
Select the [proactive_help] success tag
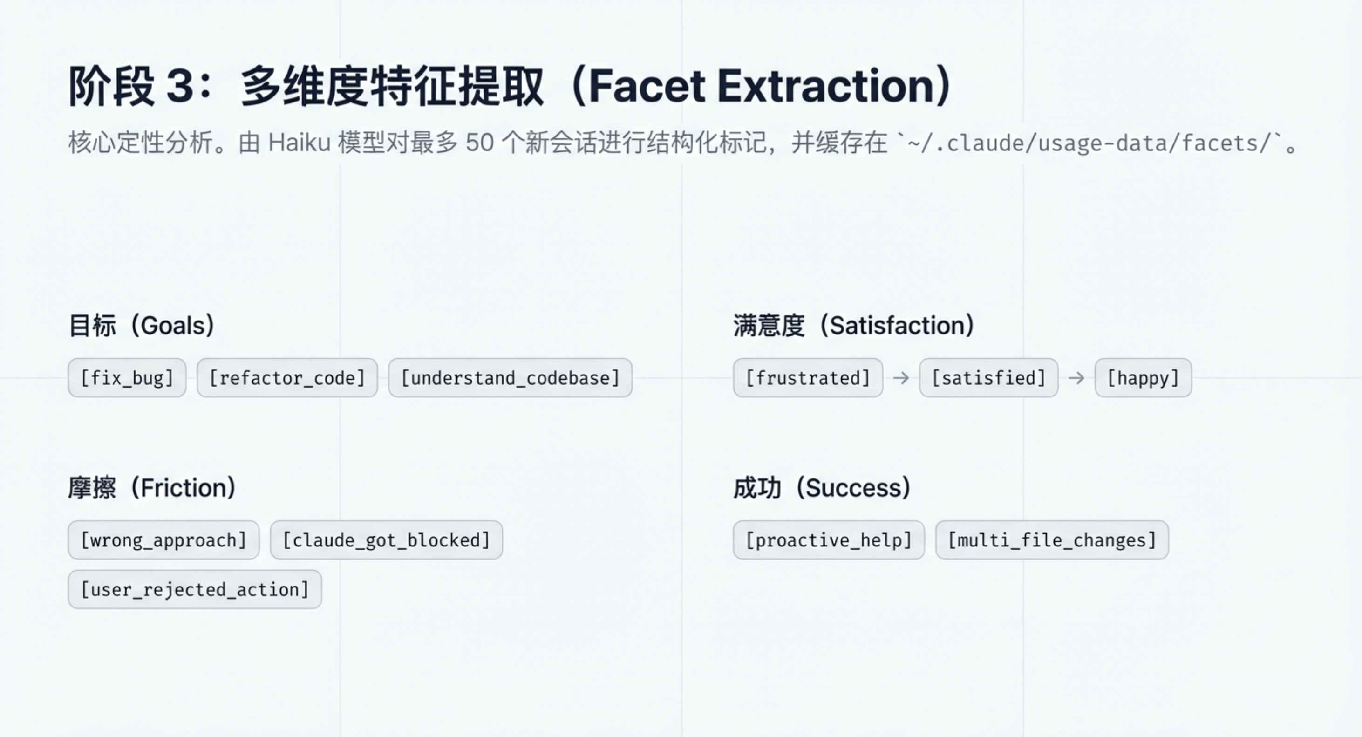pos(829,540)
